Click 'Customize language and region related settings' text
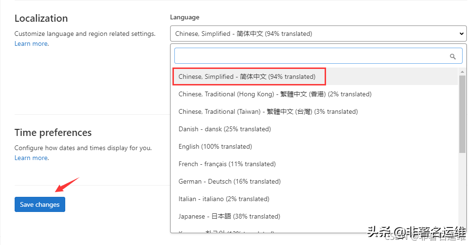473x245 pixels. [x=85, y=34]
